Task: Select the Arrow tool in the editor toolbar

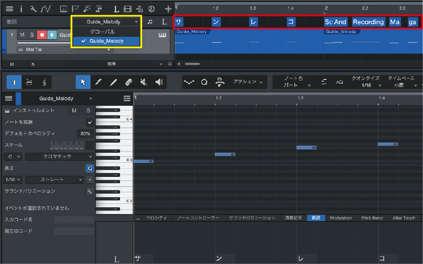Action: 83,82
